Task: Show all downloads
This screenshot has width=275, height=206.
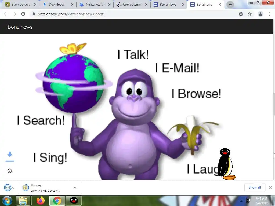Action: coord(255,187)
